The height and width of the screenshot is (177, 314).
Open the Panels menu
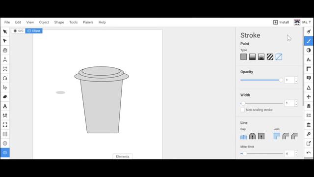pos(88,22)
